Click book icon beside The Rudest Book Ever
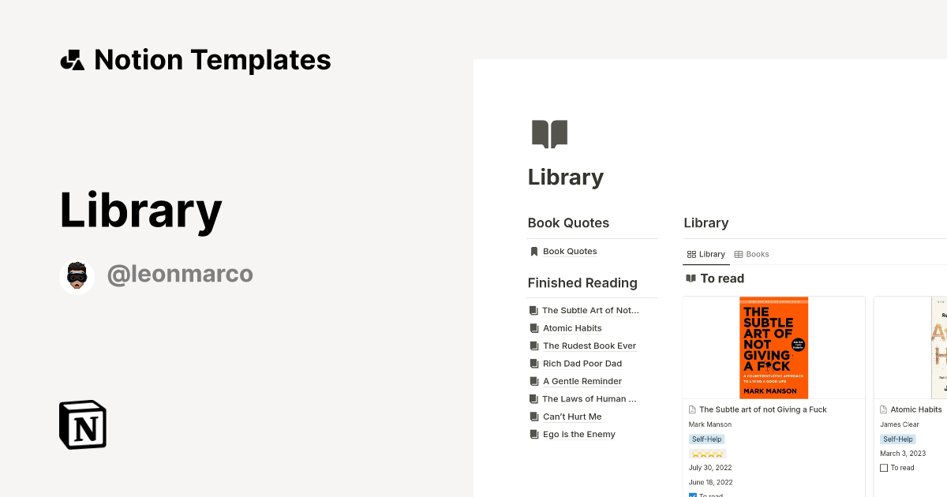Viewport: 947px width, 497px height. pos(534,346)
